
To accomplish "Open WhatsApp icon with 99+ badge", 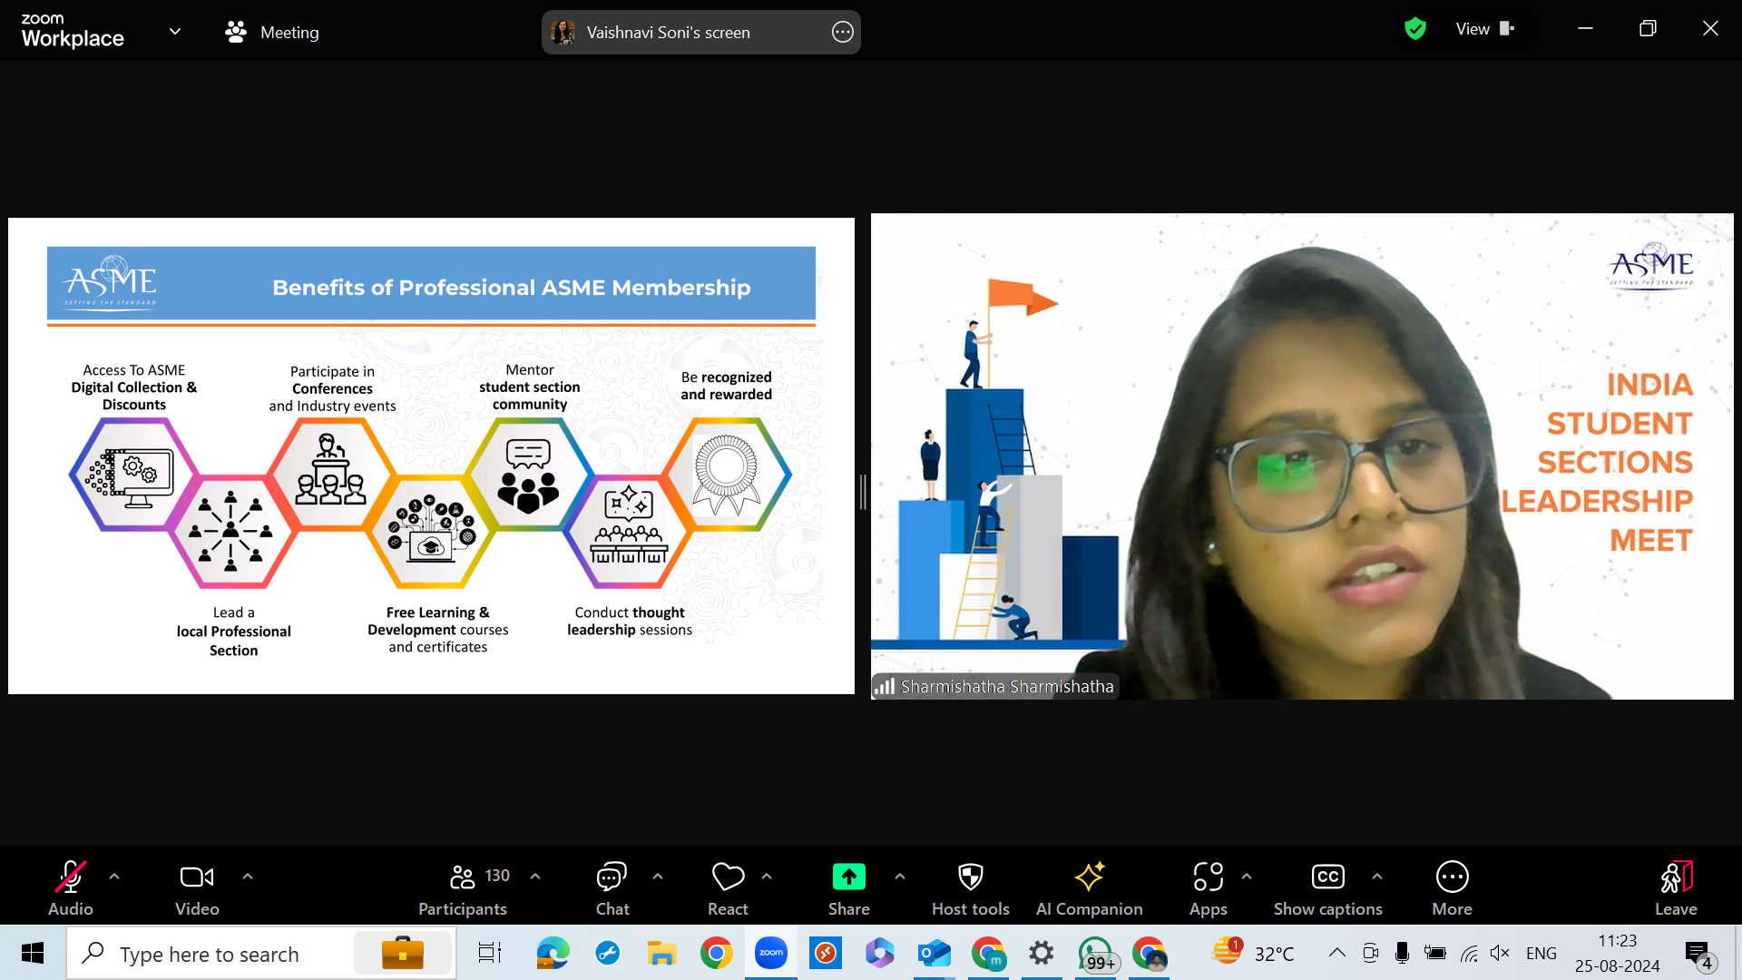I will click(1097, 955).
